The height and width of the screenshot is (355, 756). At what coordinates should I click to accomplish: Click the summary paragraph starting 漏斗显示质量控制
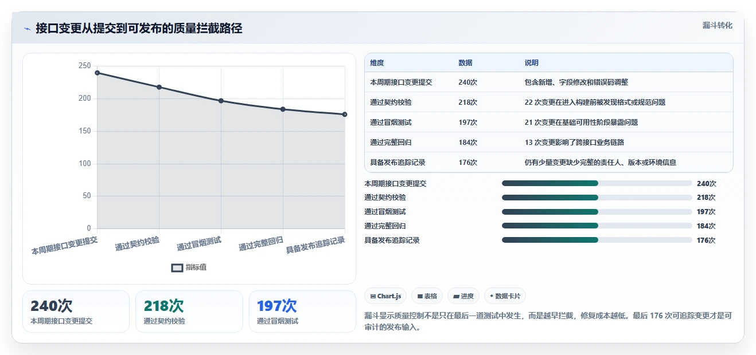coord(548,322)
